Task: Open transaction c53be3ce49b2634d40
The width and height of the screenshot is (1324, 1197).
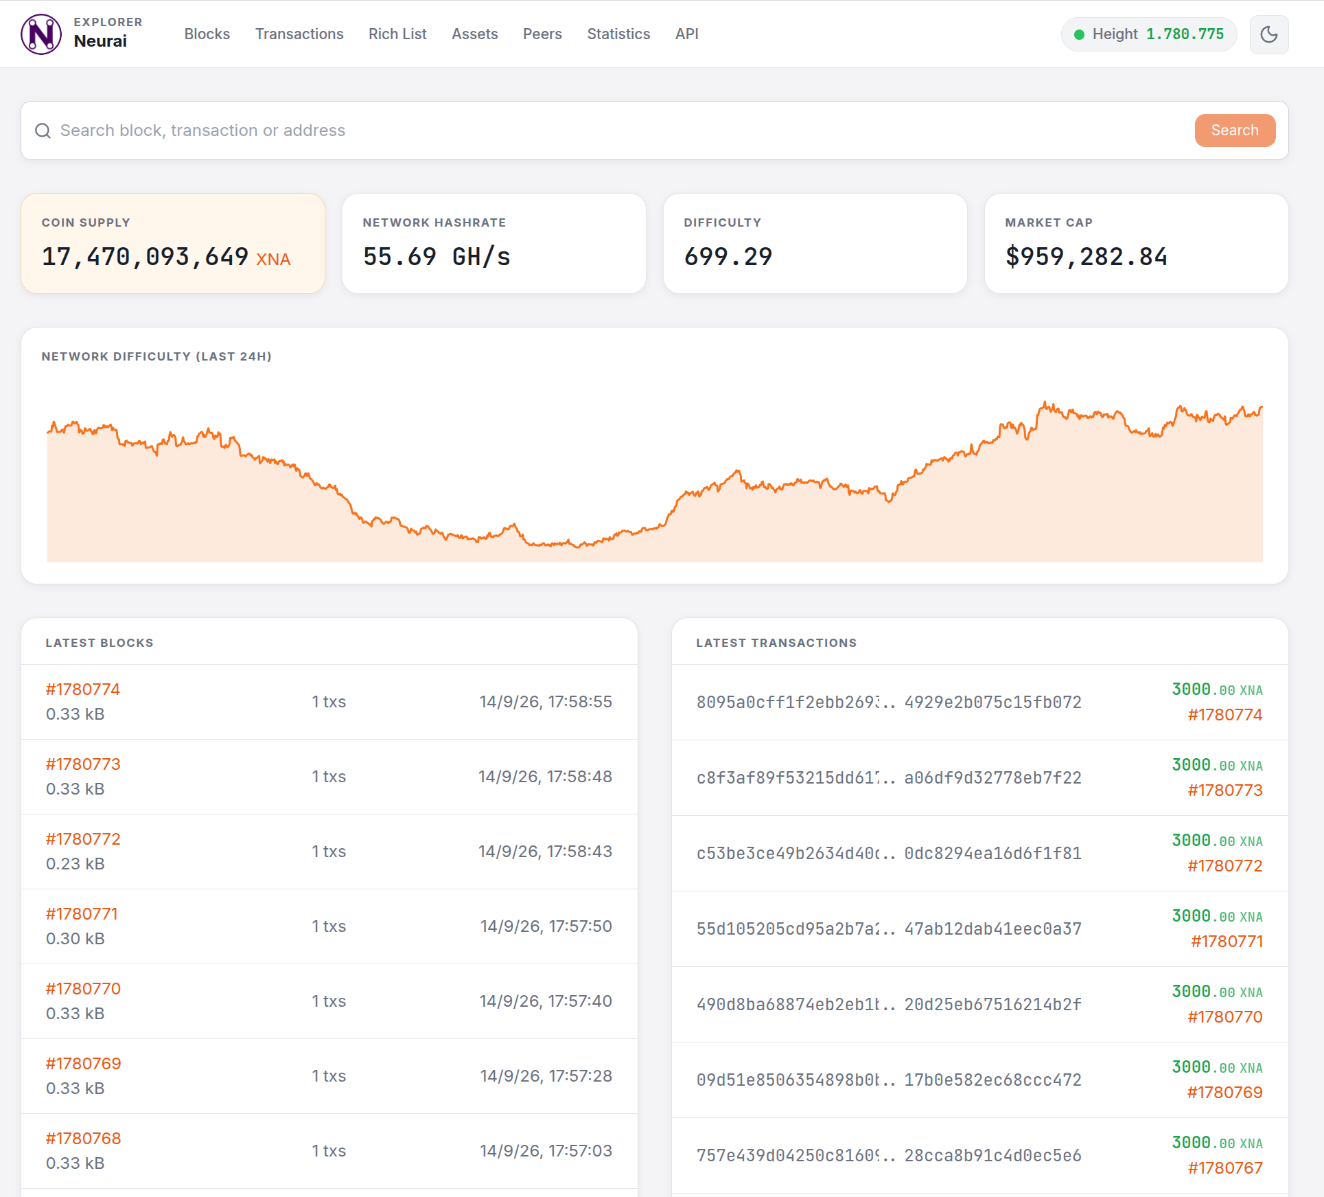Action: [x=889, y=853]
